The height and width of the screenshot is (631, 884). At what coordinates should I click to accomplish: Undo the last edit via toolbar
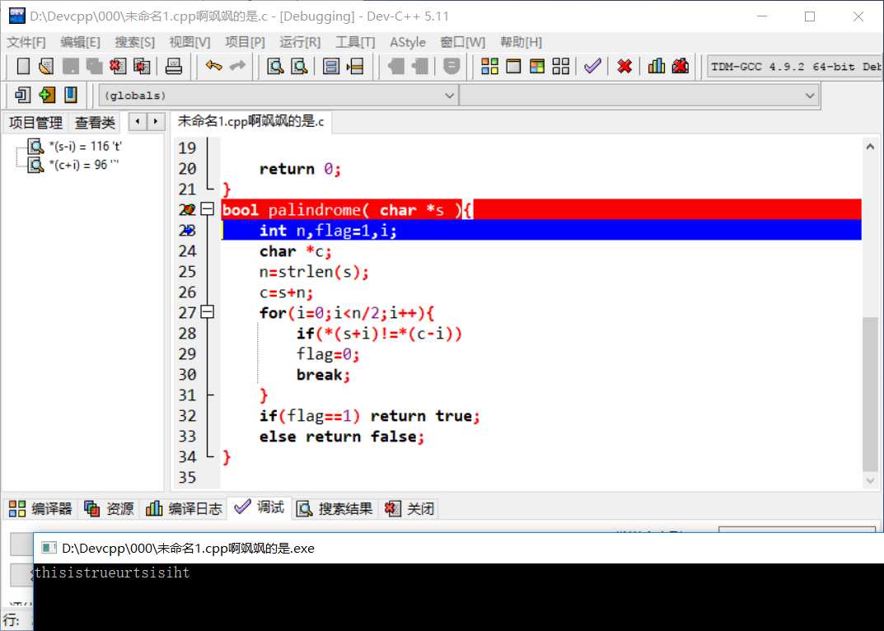(213, 67)
